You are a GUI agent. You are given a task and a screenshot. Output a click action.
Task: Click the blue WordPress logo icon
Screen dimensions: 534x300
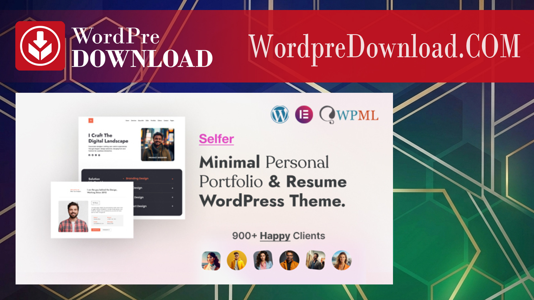click(x=280, y=114)
